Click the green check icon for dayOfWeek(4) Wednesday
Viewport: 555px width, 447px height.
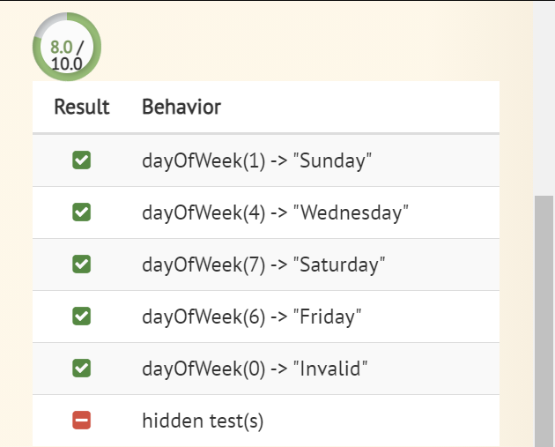pos(81,212)
